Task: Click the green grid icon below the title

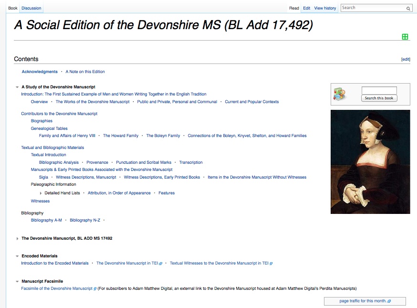Action: (x=405, y=37)
